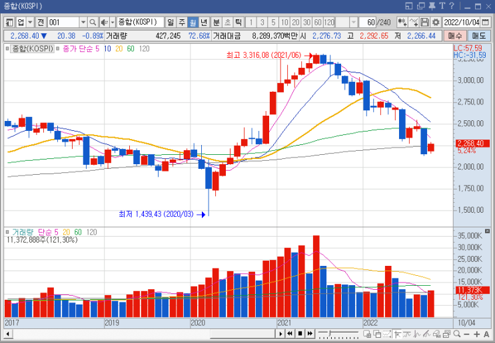This screenshot has width=495, height=343.
Task: Click the chart image capture icon at bottom
Action: pyautogui.click(x=447, y=334)
